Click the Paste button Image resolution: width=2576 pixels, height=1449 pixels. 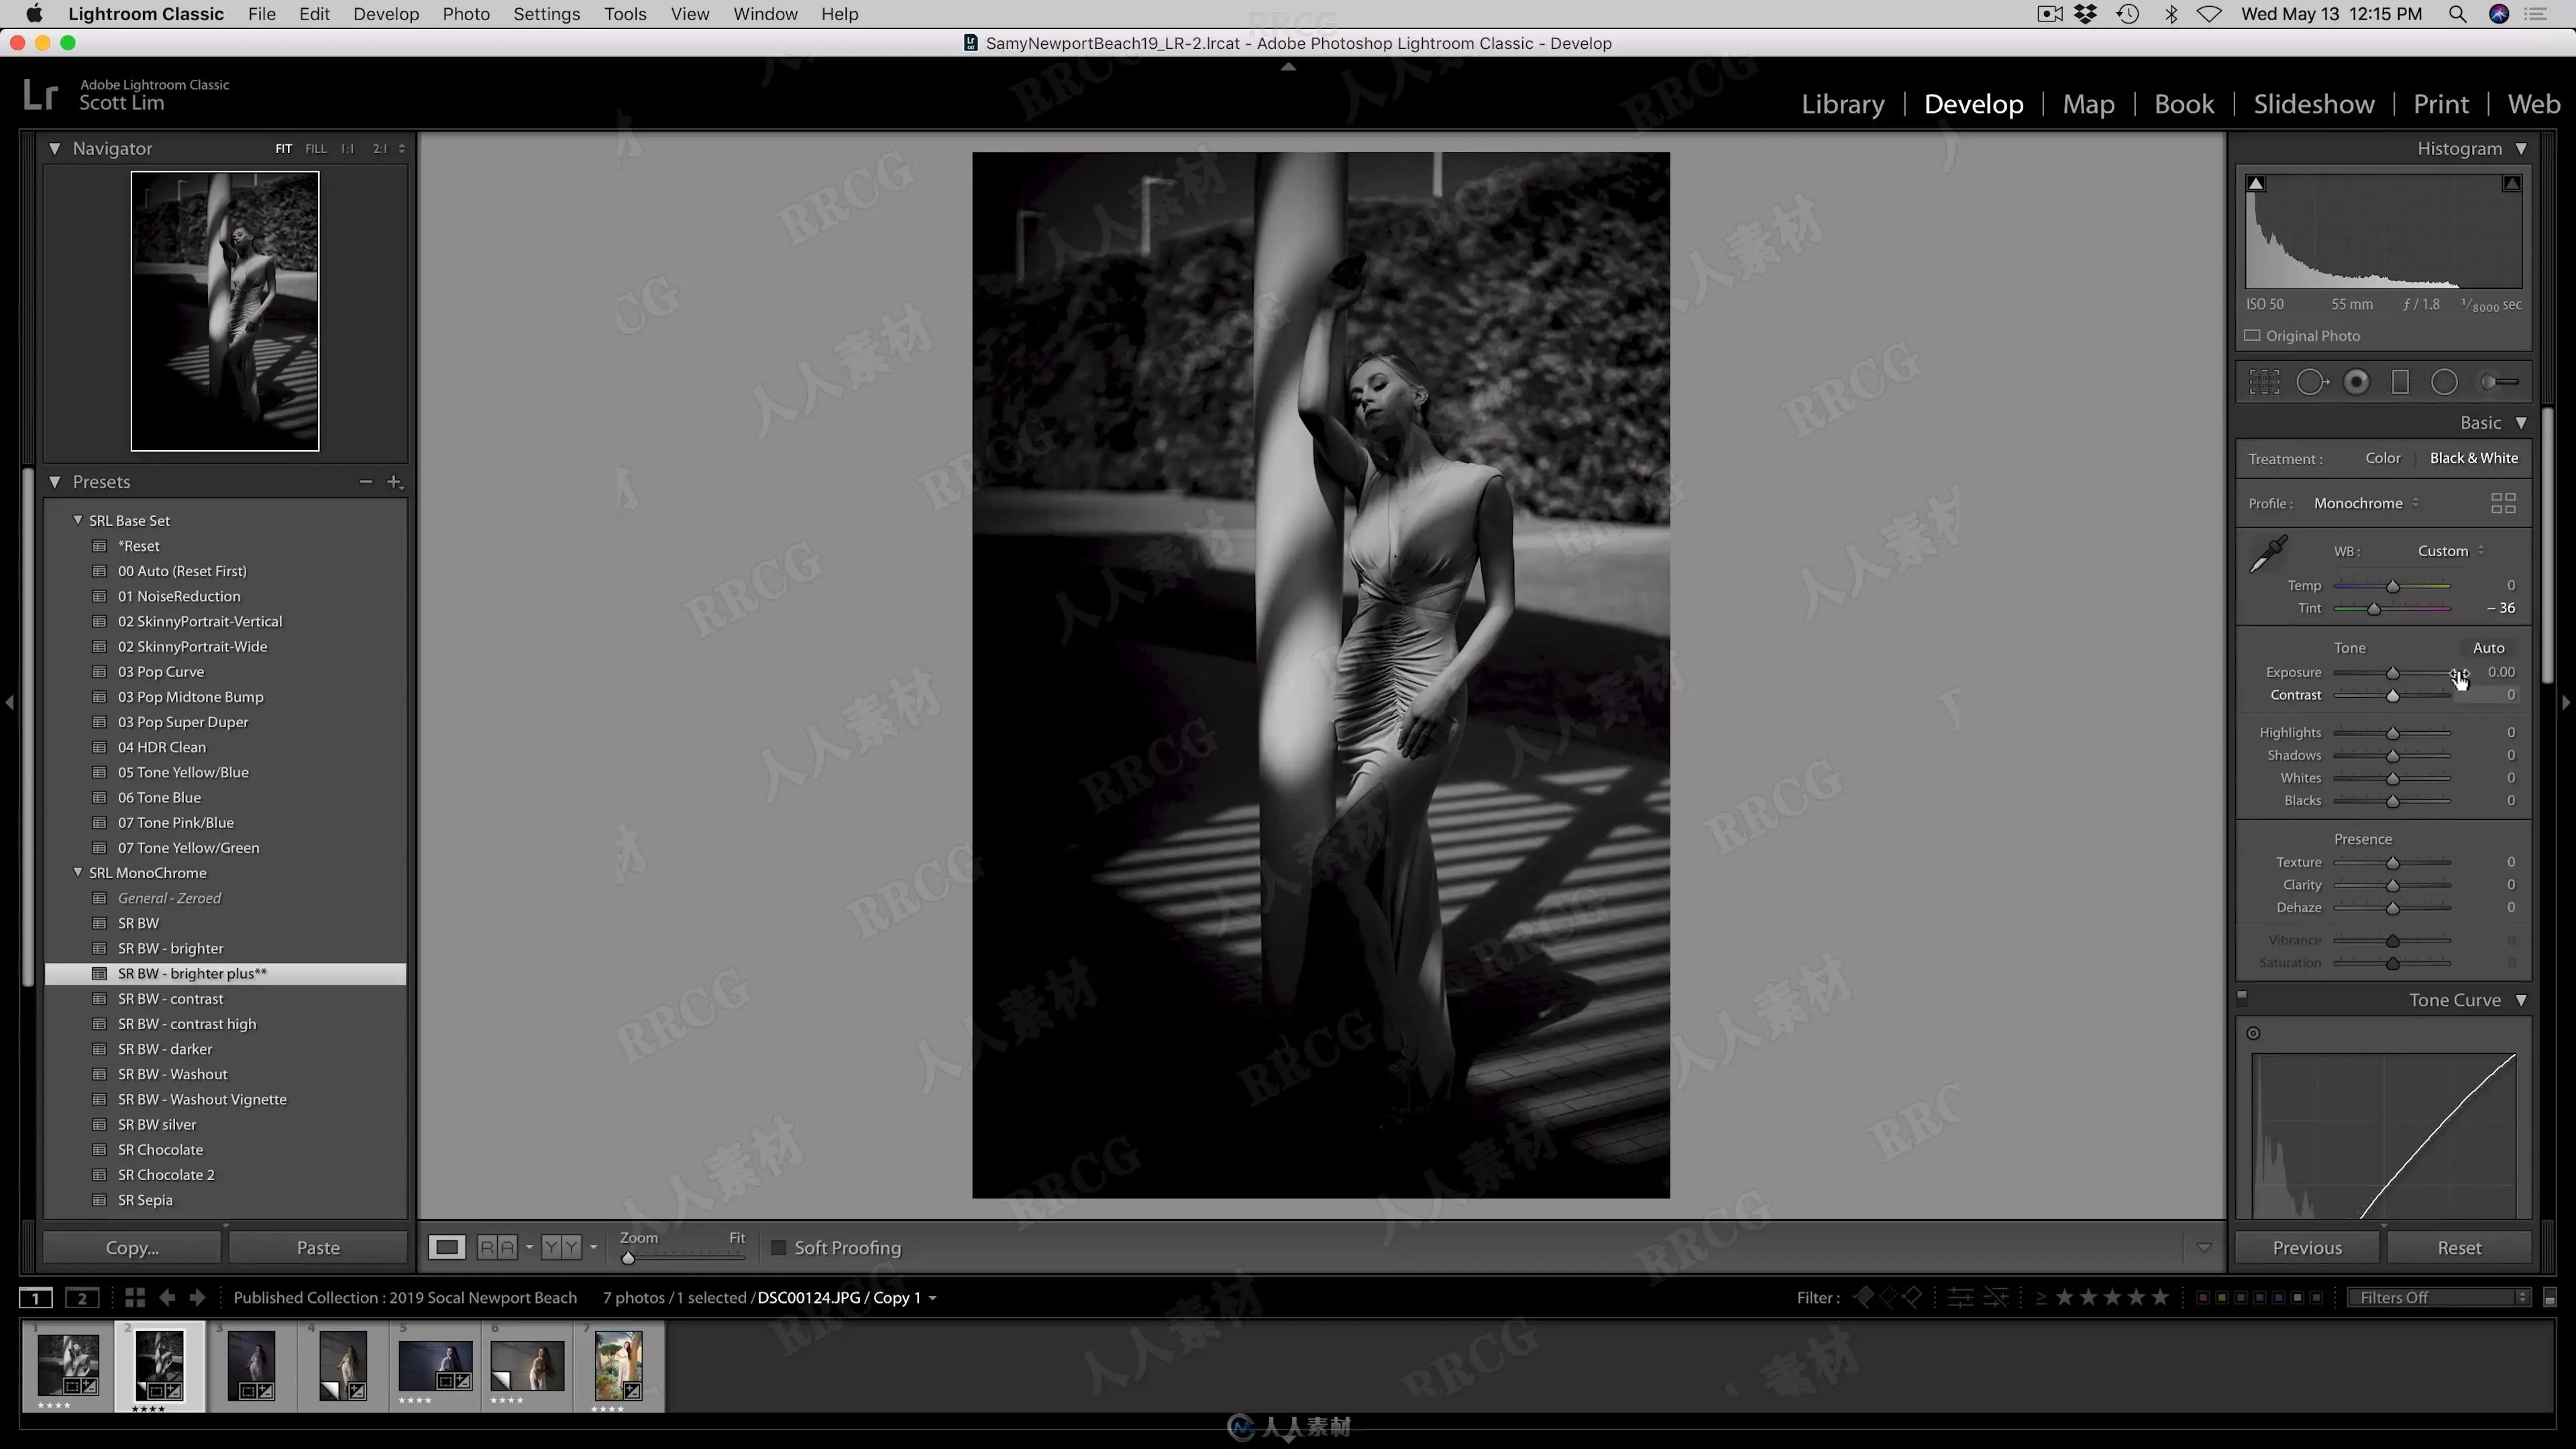tap(318, 1248)
